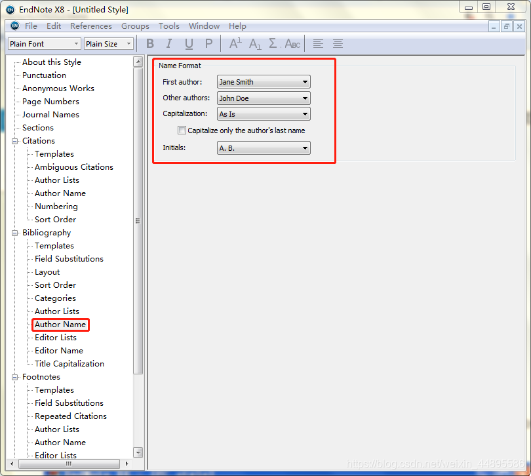531x476 pixels.
Task: Select Punctuation in style tree
Action: click(44, 75)
